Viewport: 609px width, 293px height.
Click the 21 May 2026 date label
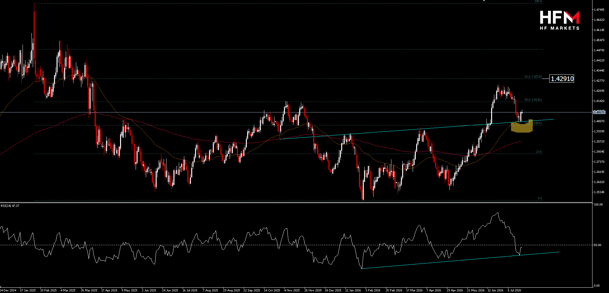click(x=476, y=290)
